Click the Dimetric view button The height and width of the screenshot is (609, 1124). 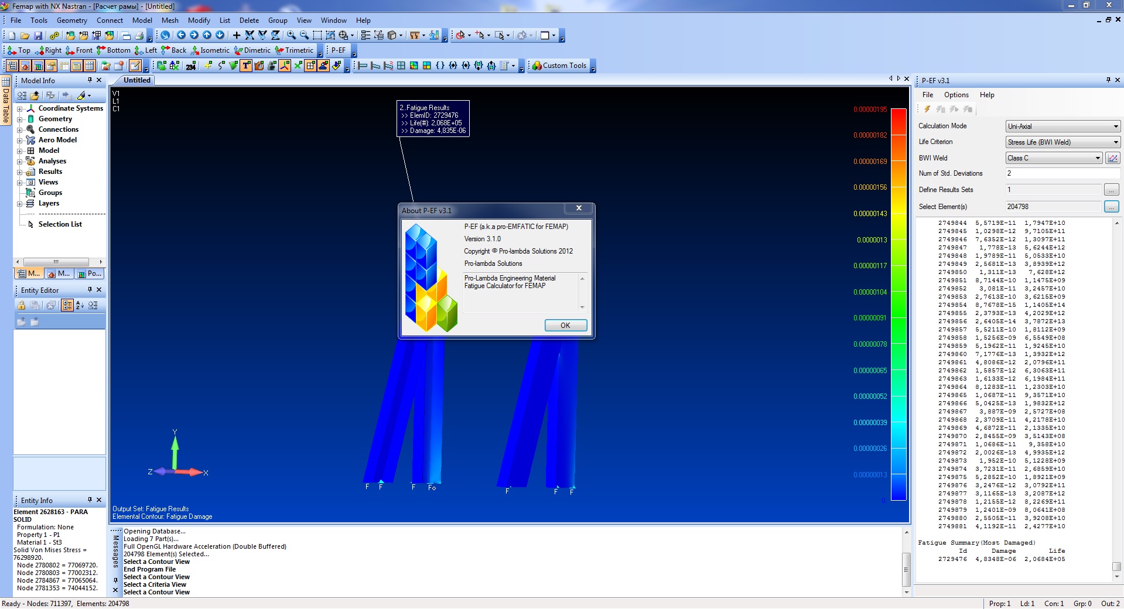click(252, 50)
